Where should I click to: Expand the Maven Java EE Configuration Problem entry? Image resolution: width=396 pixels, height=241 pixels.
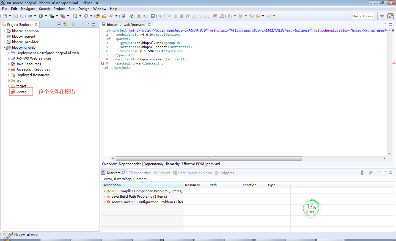pos(104,202)
